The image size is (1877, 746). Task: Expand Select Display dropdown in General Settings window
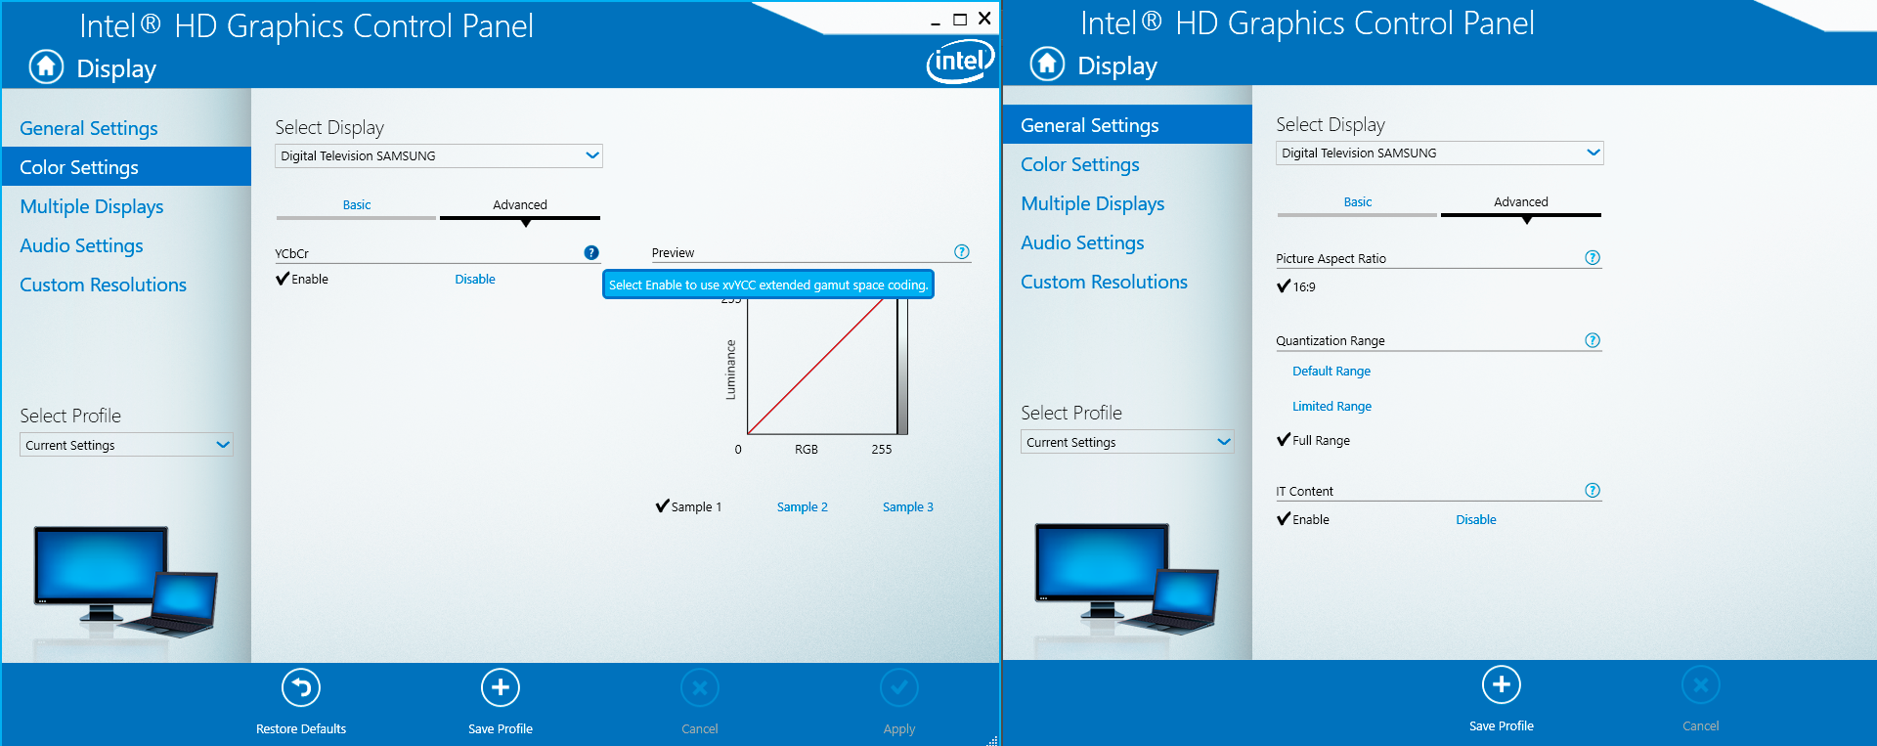(x=1440, y=153)
